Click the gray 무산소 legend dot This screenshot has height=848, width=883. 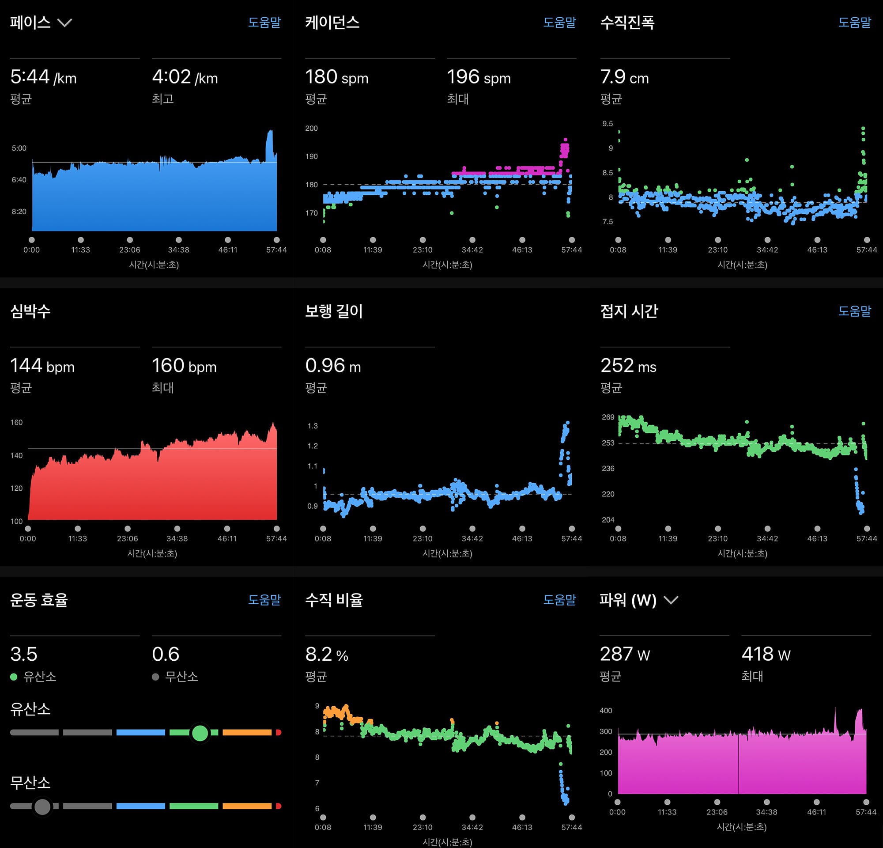pyautogui.click(x=155, y=677)
